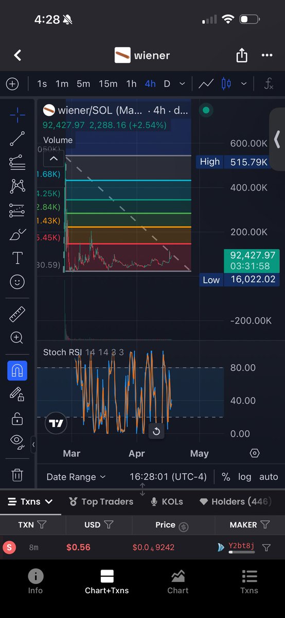
Task: Click the TradingView logo
Action: (56, 423)
